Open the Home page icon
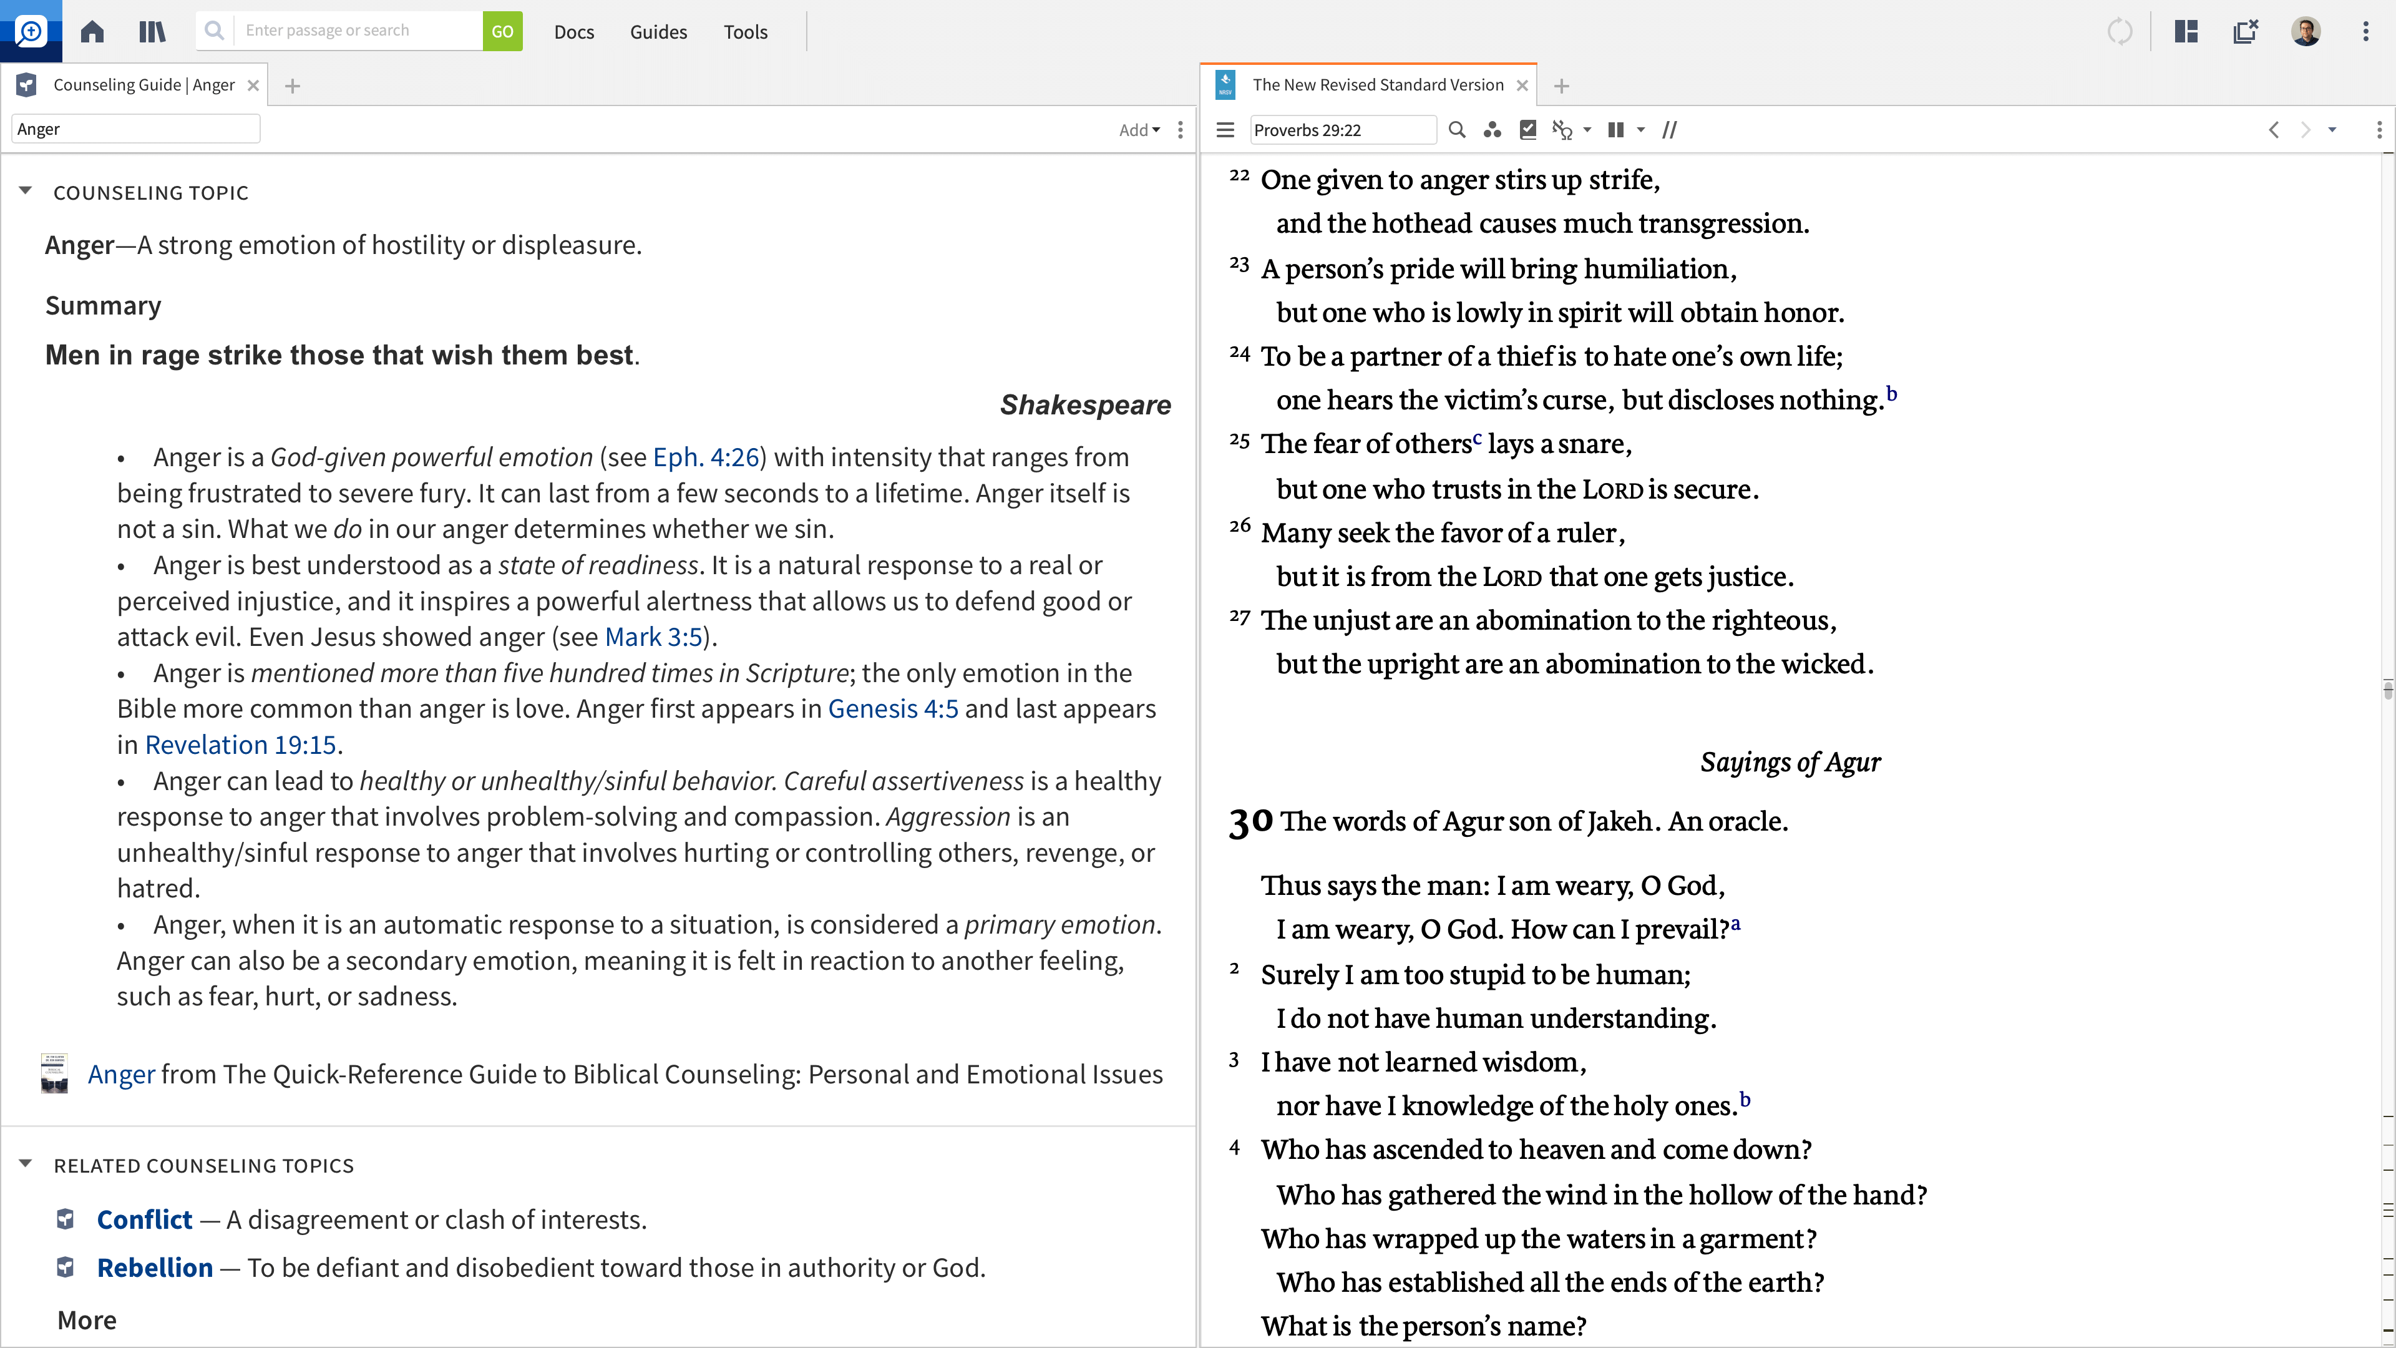 [91, 32]
